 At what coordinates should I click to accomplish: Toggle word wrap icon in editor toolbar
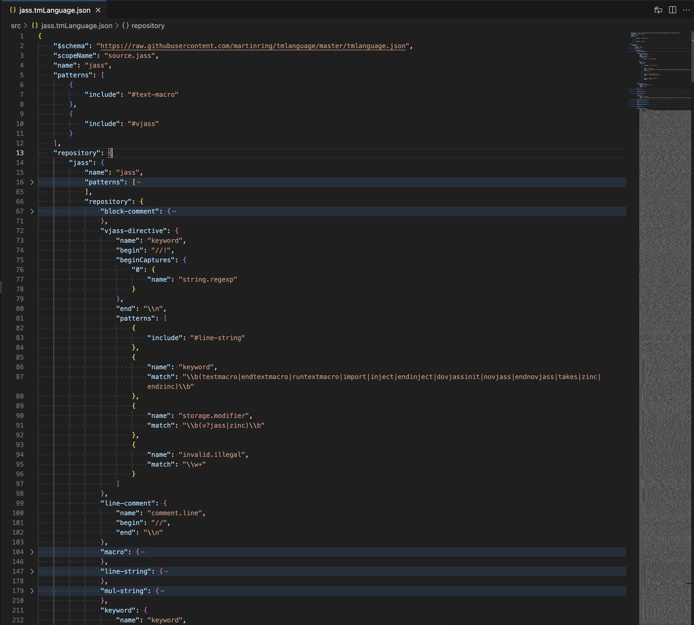click(658, 10)
